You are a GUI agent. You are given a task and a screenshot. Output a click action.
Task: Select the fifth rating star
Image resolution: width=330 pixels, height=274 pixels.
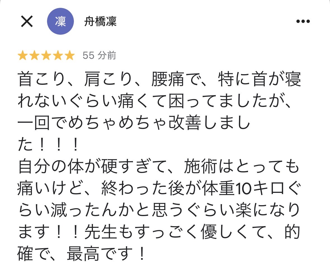[70, 56]
